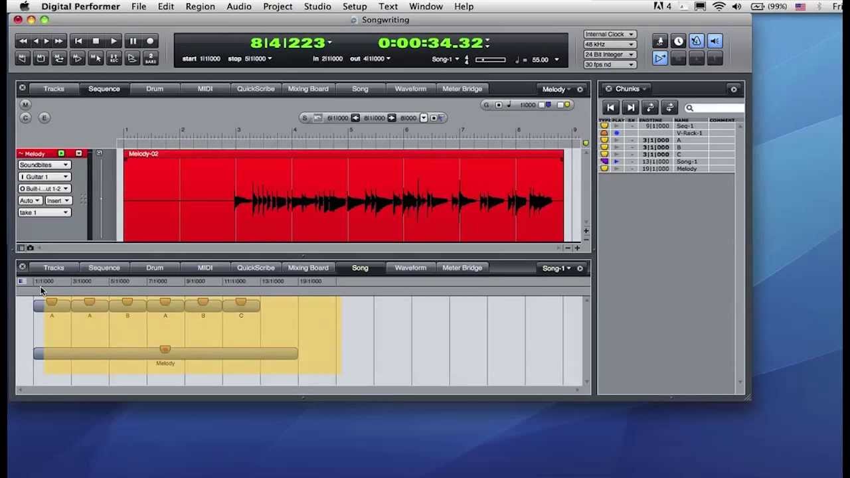Switch to the Tracks tab in upper panel
This screenshot has height=478, width=850.
54,89
